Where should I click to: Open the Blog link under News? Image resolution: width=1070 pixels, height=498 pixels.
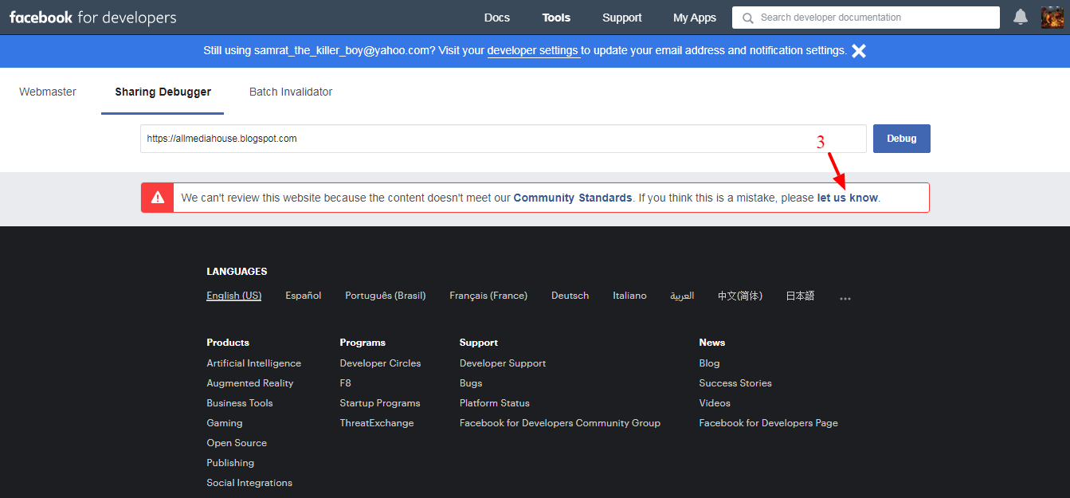(x=709, y=363)
